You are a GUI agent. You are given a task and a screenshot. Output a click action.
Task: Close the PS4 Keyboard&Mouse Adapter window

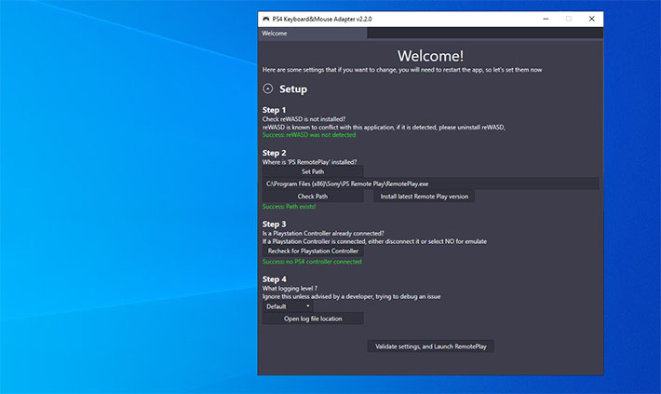tap(592, 19)
